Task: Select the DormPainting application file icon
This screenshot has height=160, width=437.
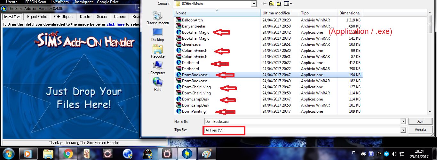Action: pos(179,111)
